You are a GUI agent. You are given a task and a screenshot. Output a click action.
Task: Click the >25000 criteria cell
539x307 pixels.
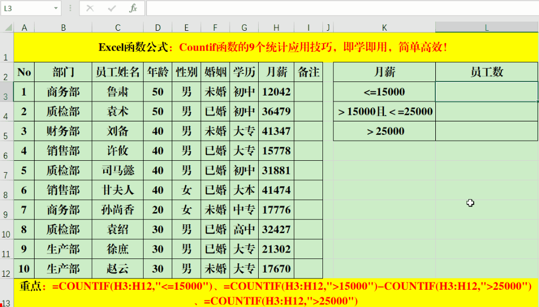click(385, 131)
